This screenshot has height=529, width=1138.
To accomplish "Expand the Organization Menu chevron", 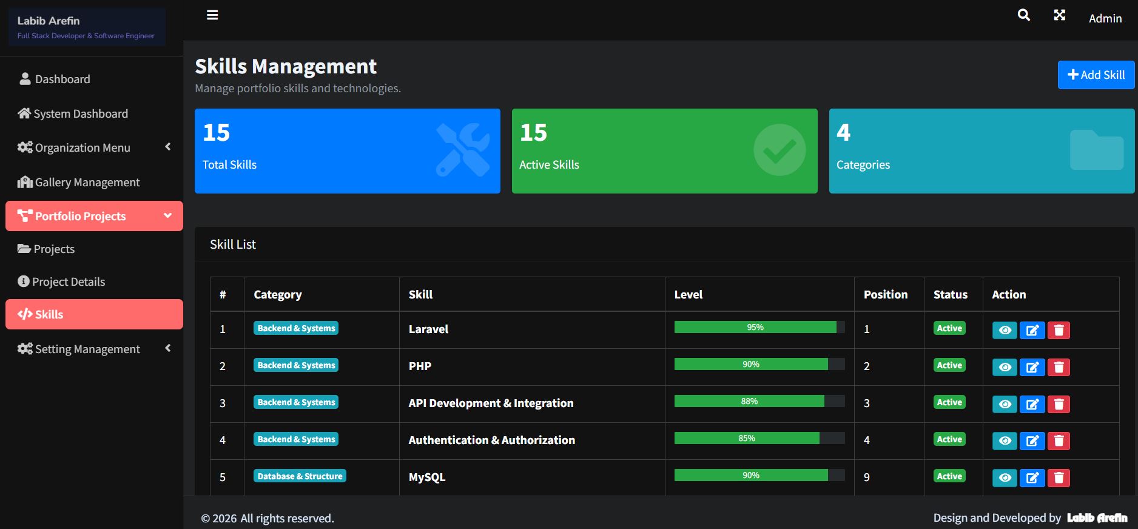I will tap(168, 146).
